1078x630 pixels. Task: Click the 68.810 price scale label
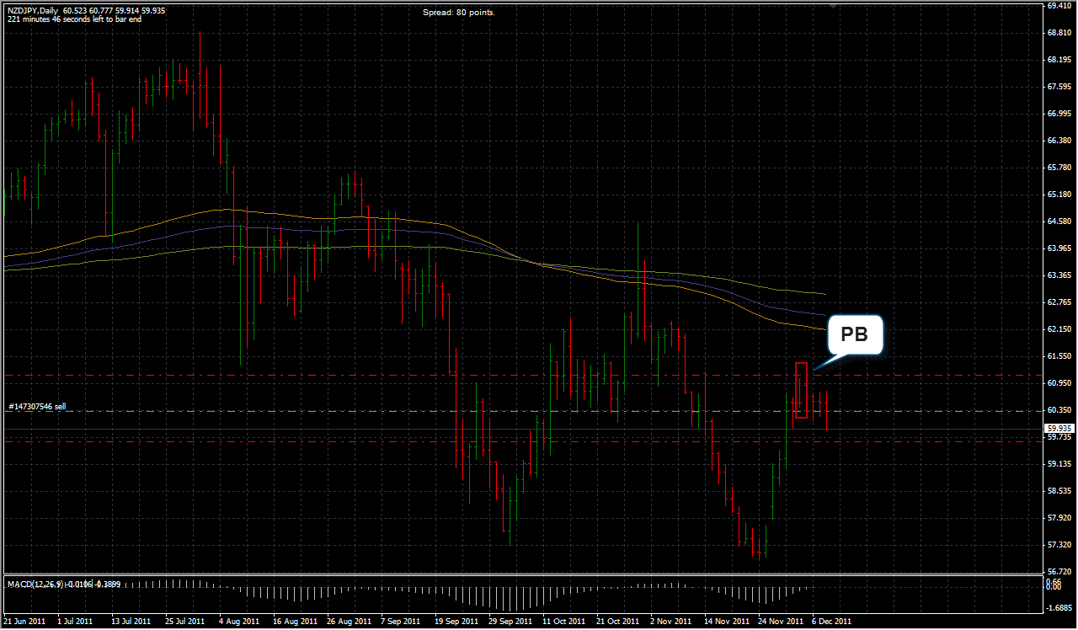(x=1059, y=33)
